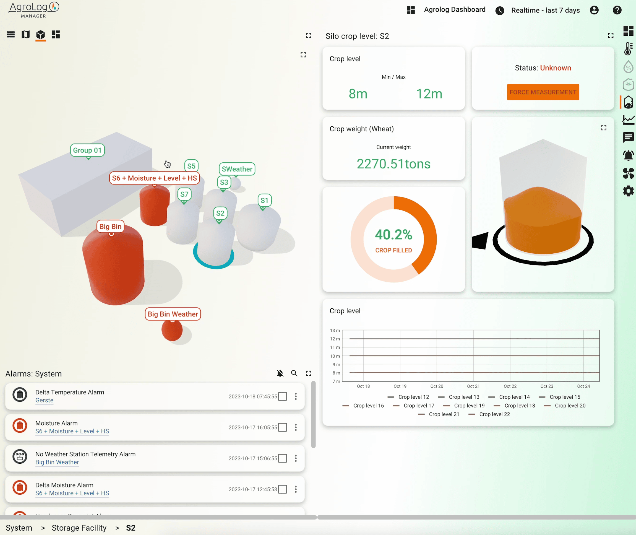Image resolution: width=636 pixels, height=535 pixels.
Task: Select the 3D cube view icon
Action: pos(41,35)
